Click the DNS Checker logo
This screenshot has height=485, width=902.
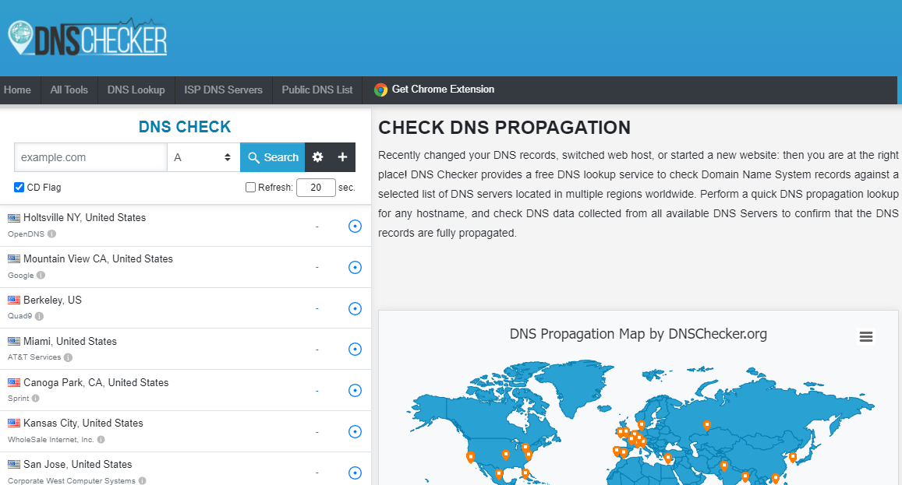[87, 38]
